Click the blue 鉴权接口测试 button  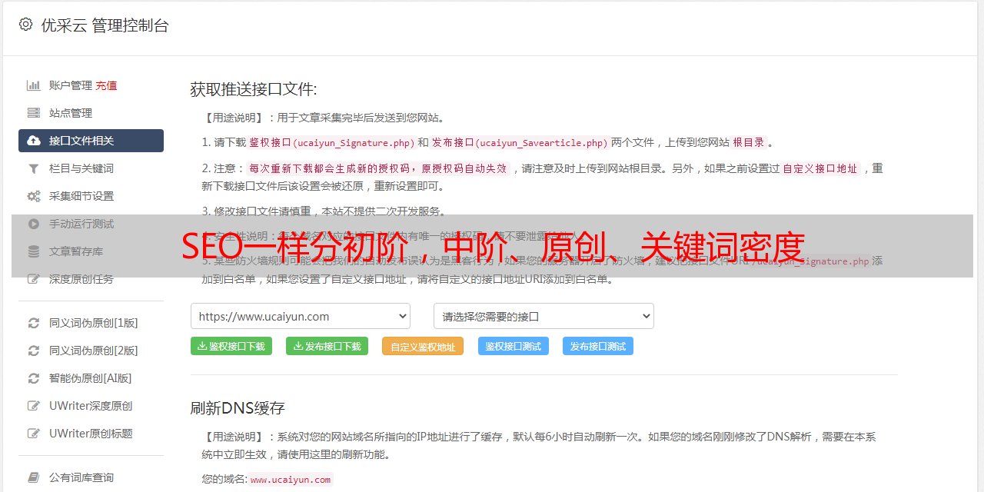tap(514, 346)
